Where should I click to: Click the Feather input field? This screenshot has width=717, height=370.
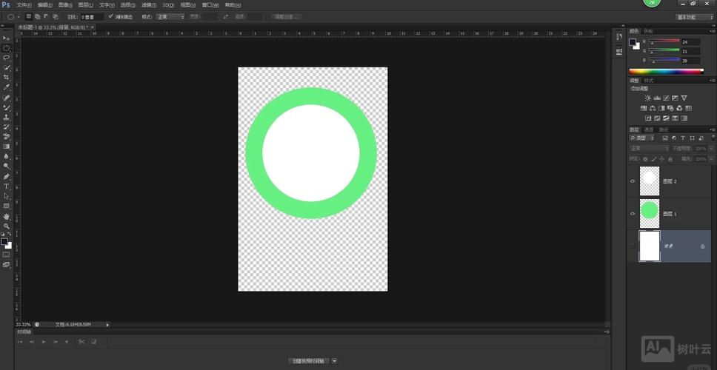coord(92,17)
